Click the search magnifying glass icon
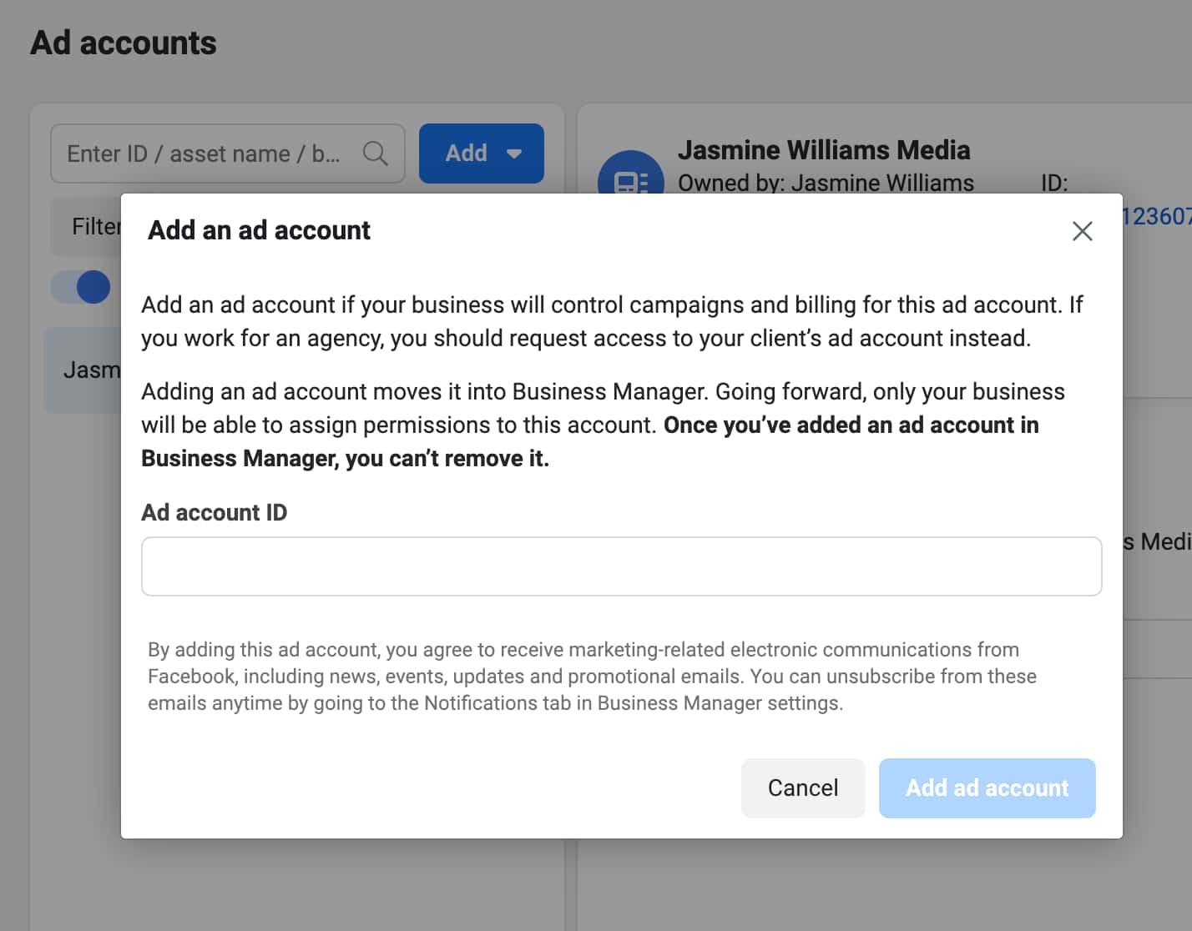Screen dimensions: 1192x931 click(375, 153)
